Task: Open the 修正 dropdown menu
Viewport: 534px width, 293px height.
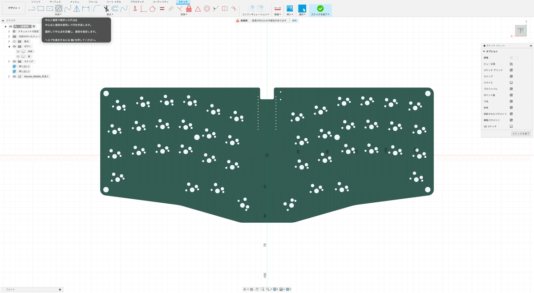Action: coord(110,14)
